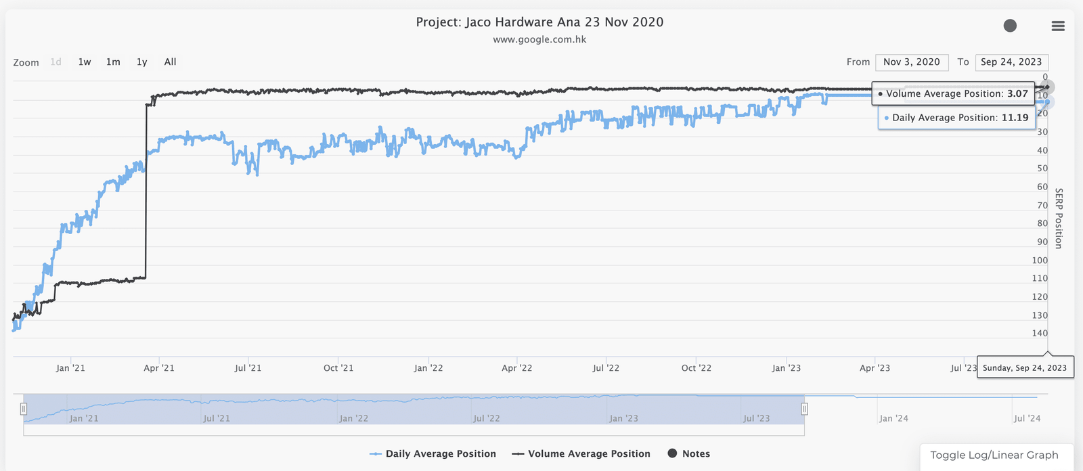The image size is (1083, 471).
Task: Click the gray notes circle icon
Action: pos(1010,26)
